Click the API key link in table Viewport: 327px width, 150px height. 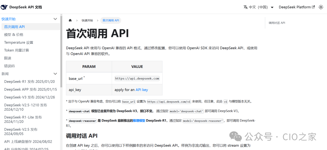click(x=142, y=90)
